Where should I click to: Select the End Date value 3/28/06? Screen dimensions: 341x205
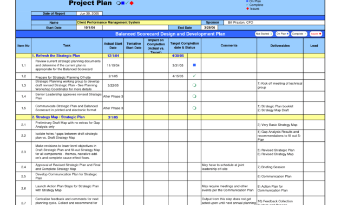pos(209,28)
